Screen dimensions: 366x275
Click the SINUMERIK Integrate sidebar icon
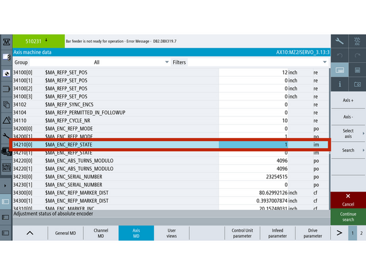coord(6,167)
